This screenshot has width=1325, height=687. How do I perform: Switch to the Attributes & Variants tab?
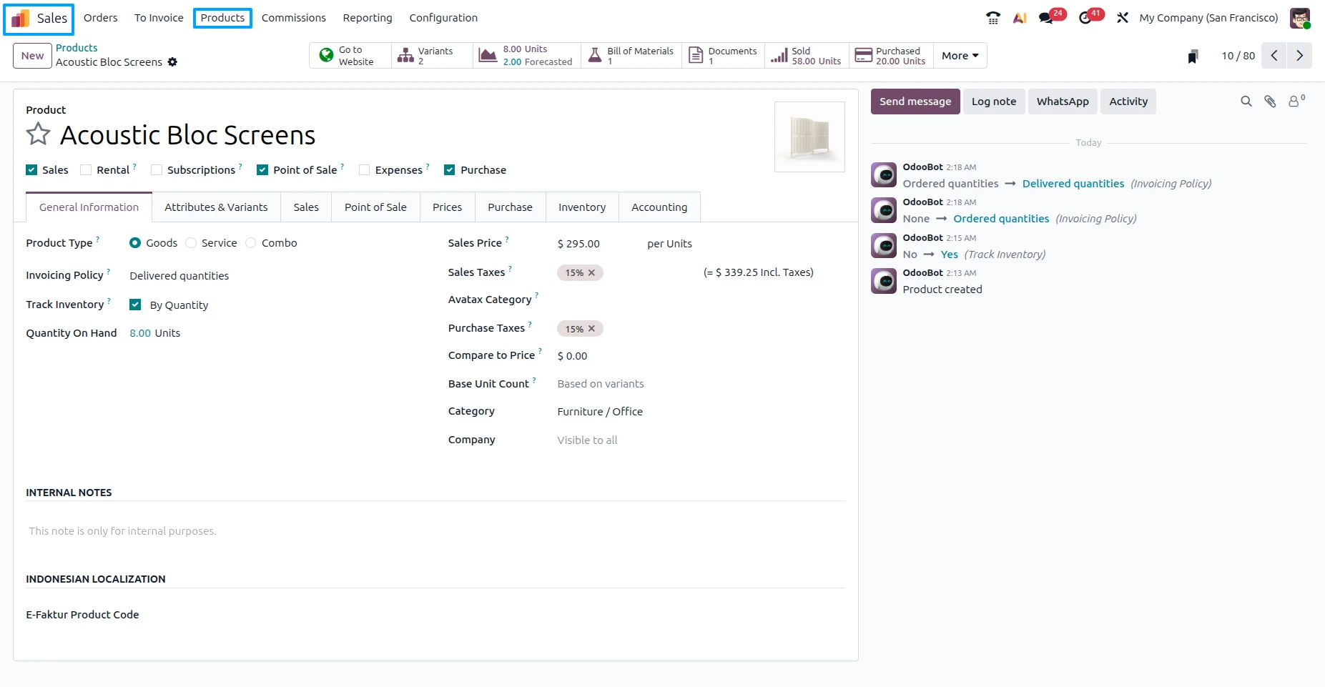tap(216, 207)
